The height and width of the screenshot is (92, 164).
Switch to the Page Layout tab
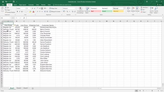coord(23,5)
